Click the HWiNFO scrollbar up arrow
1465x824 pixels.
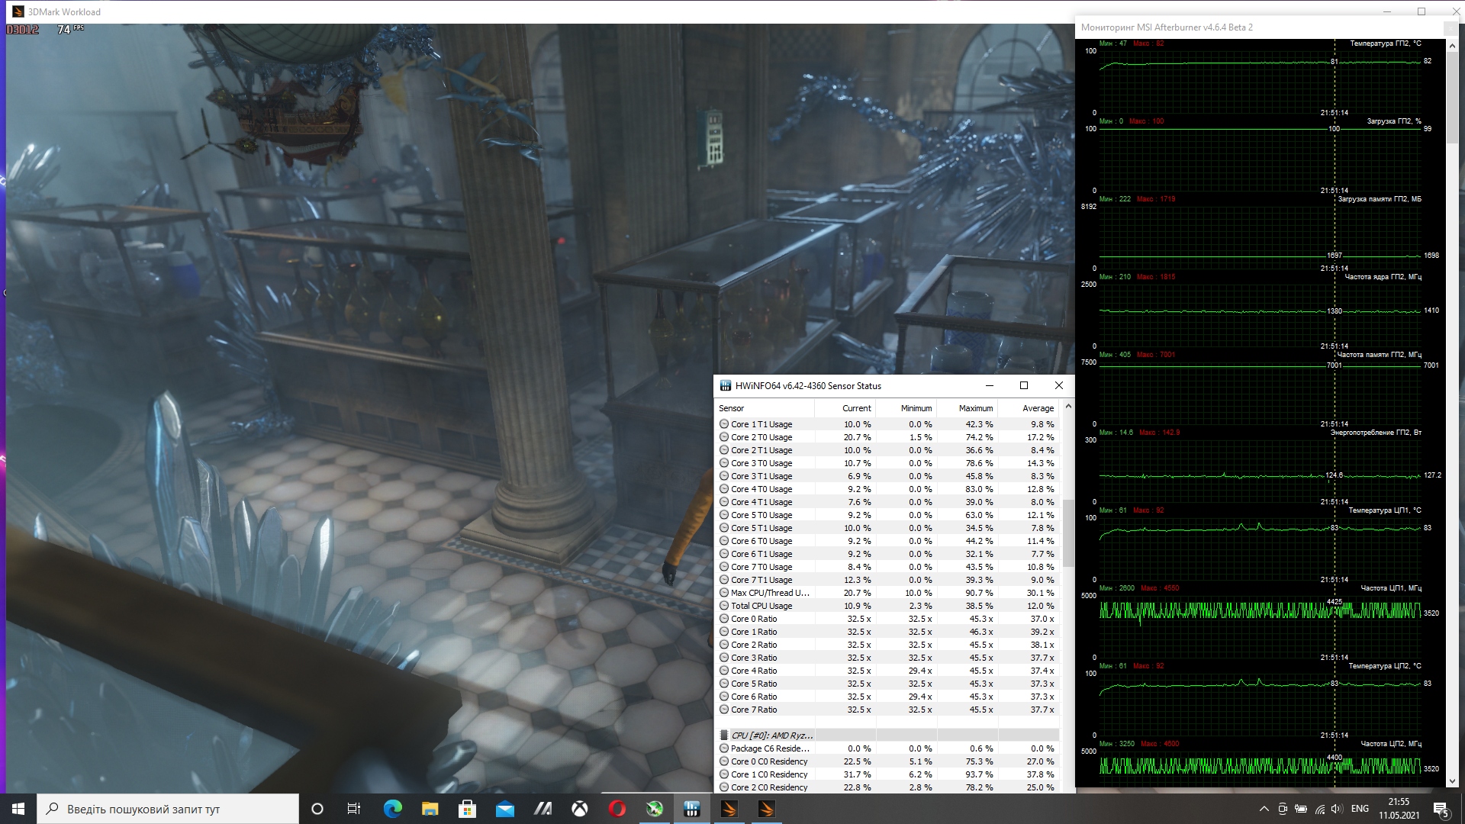coord(1068,407)
